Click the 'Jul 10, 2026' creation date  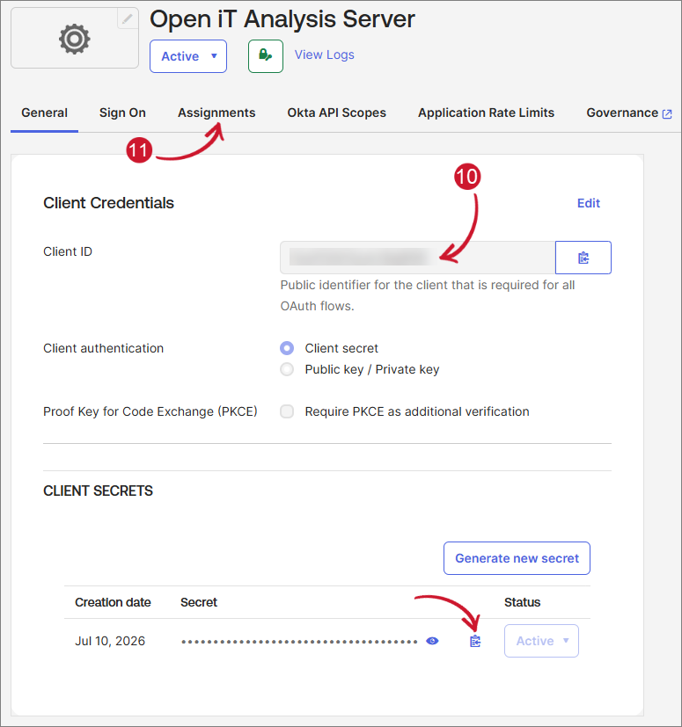[x=110, y=641]
